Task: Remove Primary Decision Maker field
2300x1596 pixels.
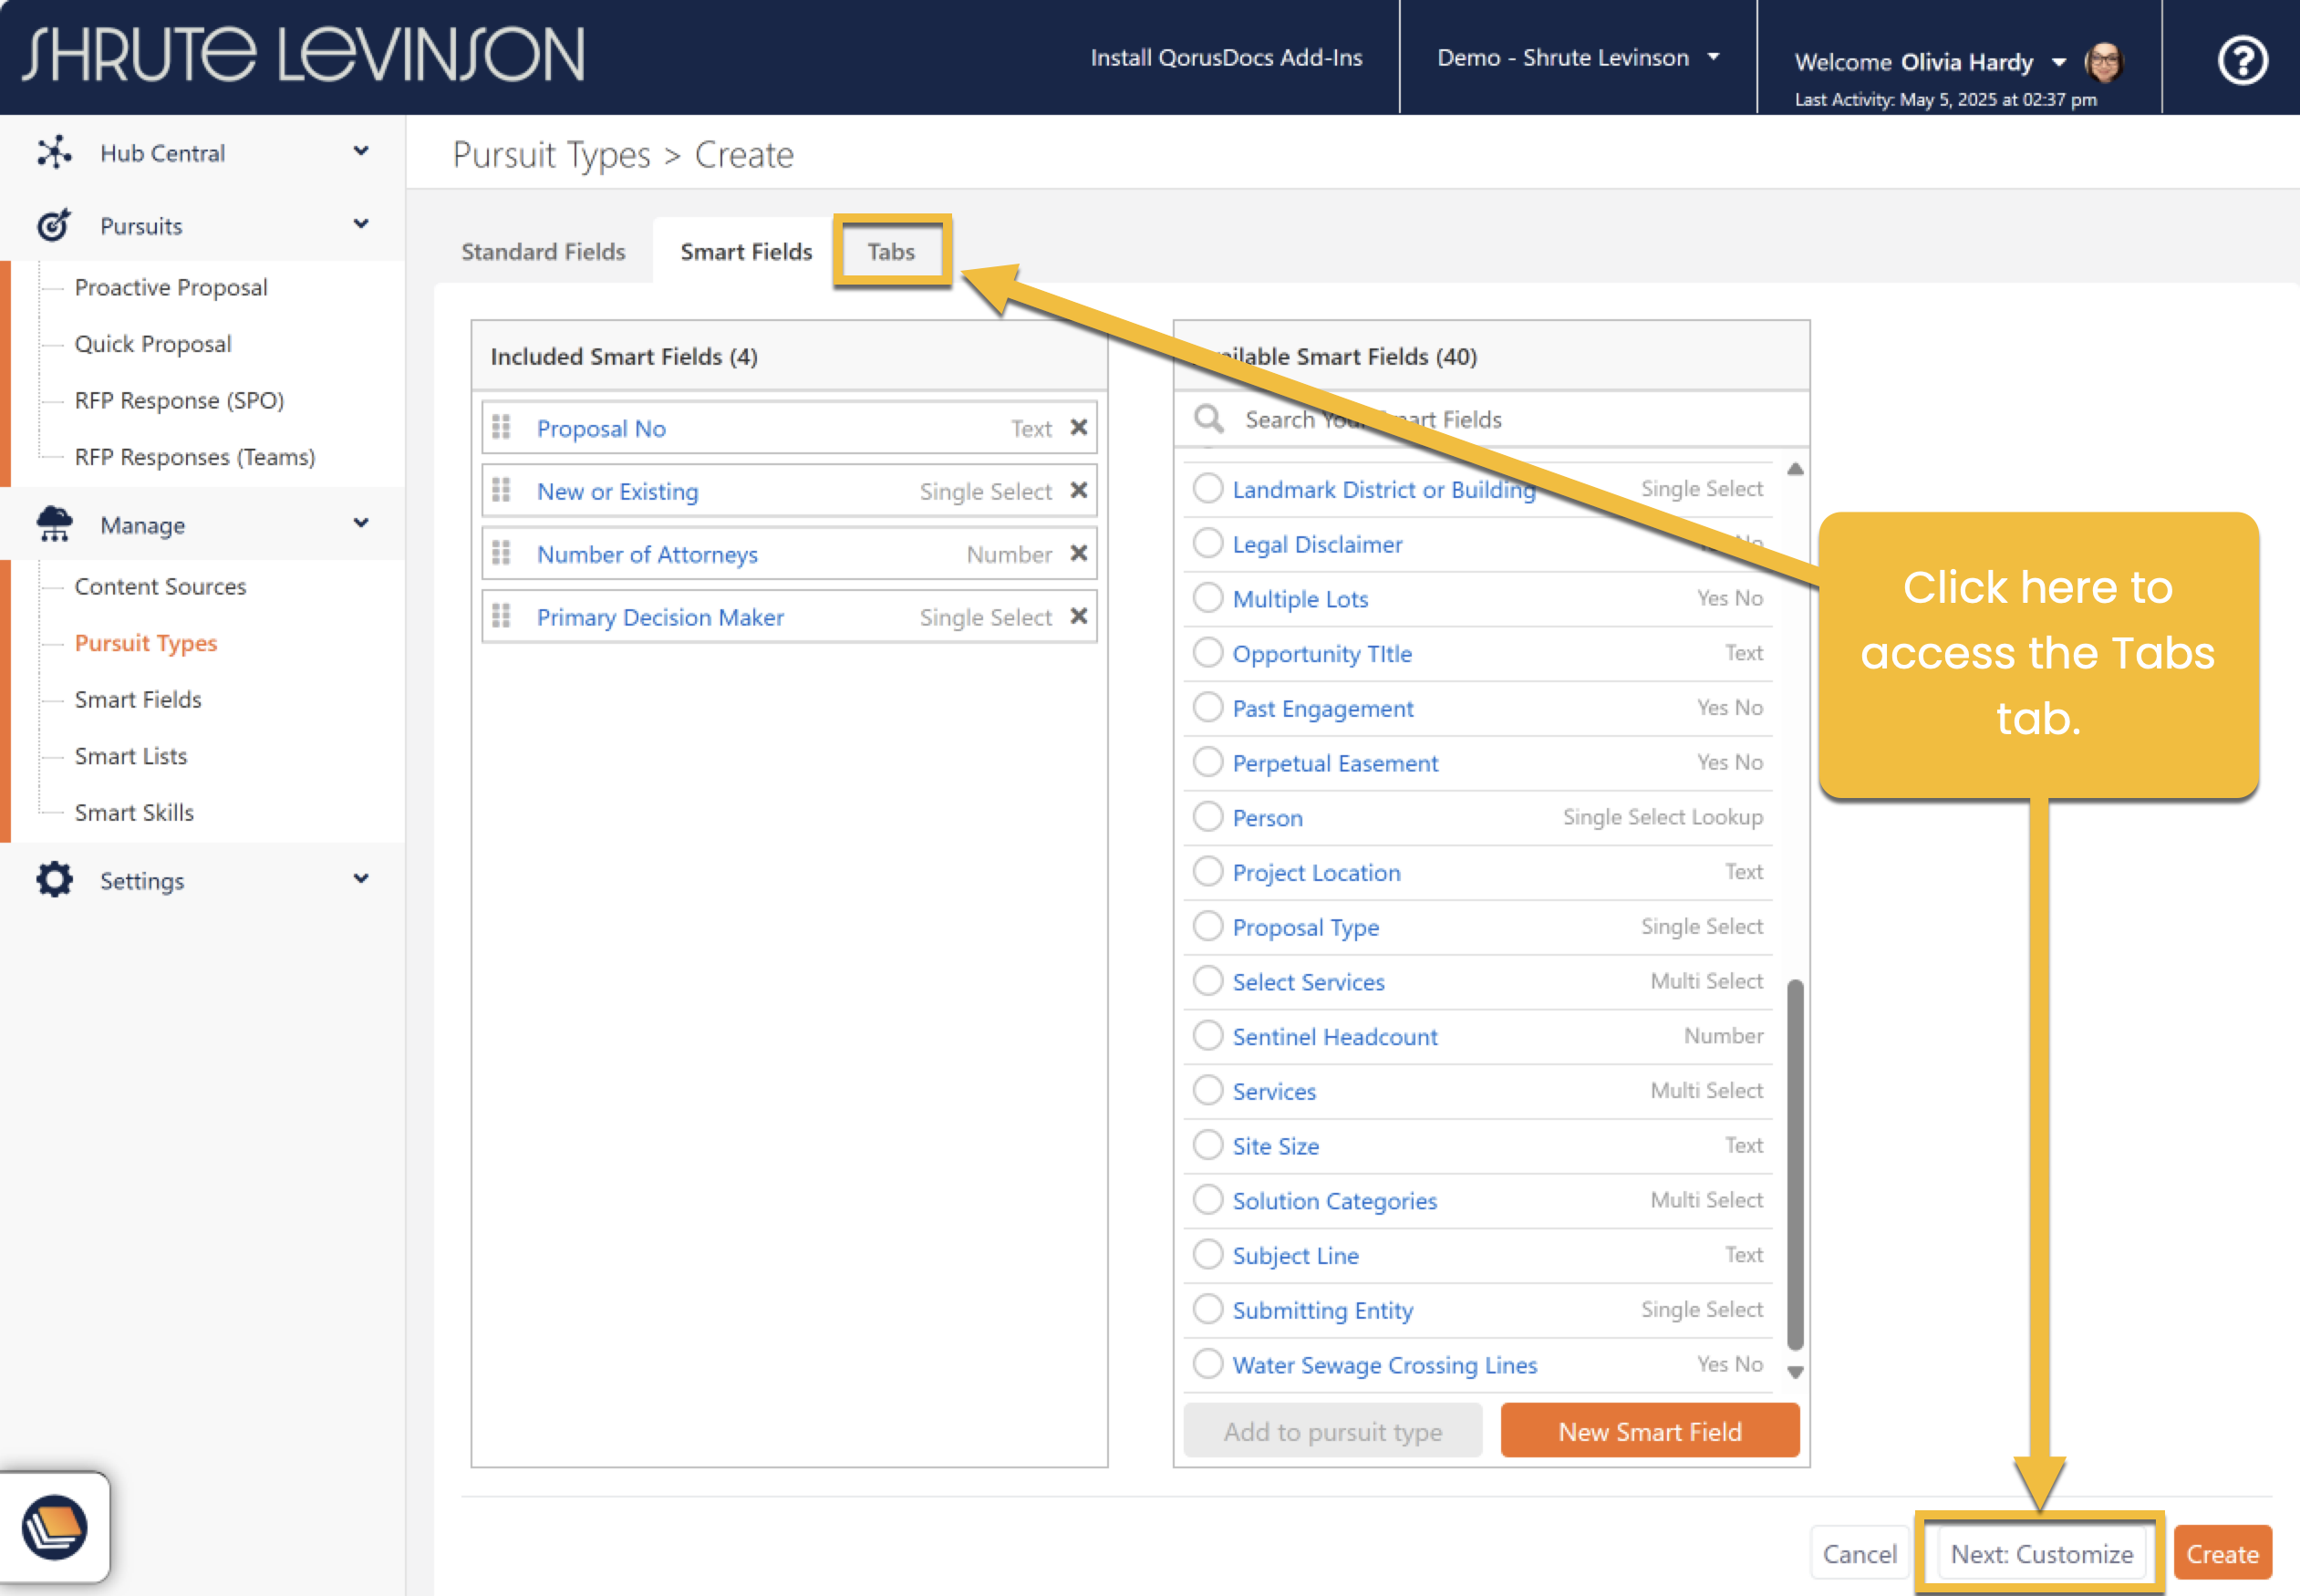Action: [1078, 617]
